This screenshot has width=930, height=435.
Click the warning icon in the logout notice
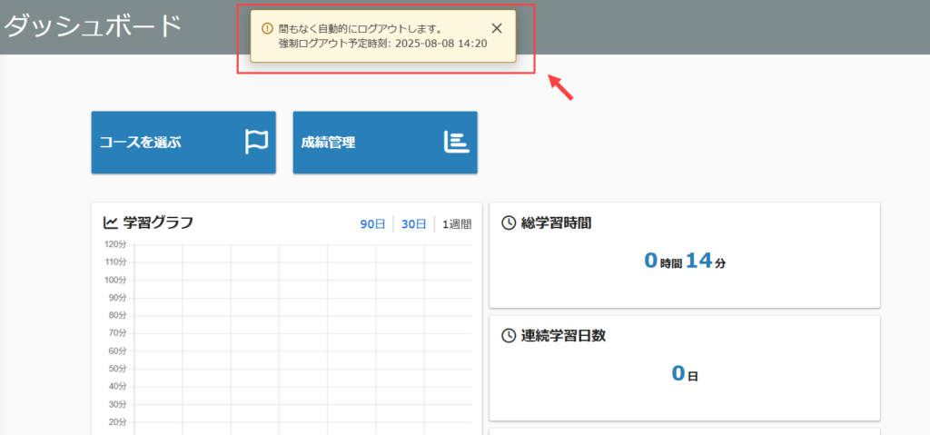(x=267, y=28)
